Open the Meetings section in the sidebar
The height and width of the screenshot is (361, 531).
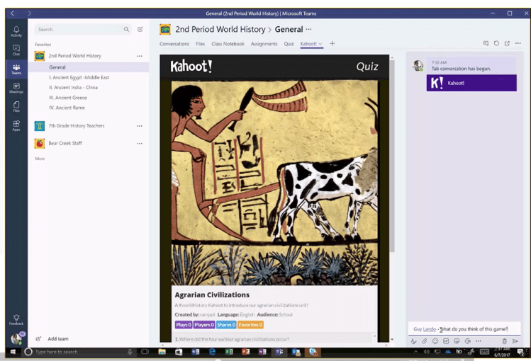coord(16,88)
